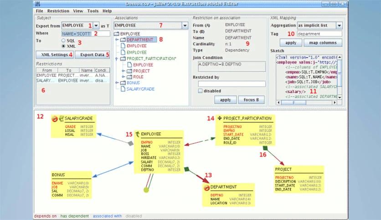Expand the PROJECT tree node handle
This screenshot has height=220, width=381.
coord(124,71)
